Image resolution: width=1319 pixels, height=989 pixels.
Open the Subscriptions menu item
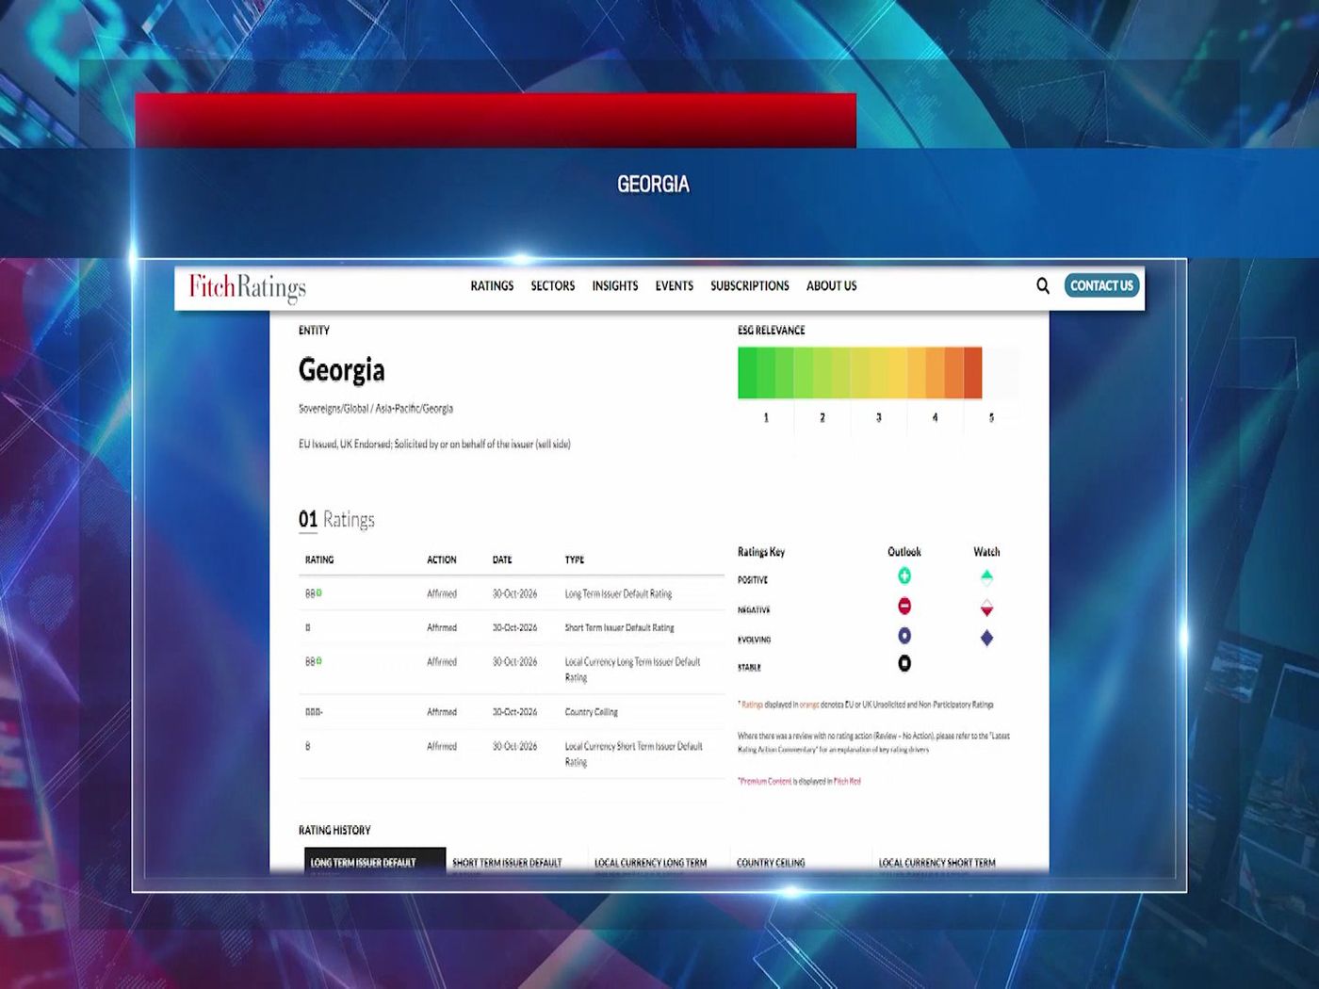pyautogui.click(x=750, y=285)
